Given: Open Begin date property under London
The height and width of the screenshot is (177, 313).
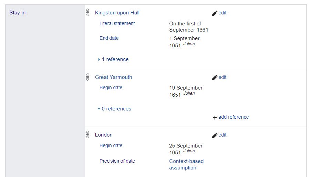Looking at the screenshot, I should pos(111,145).
